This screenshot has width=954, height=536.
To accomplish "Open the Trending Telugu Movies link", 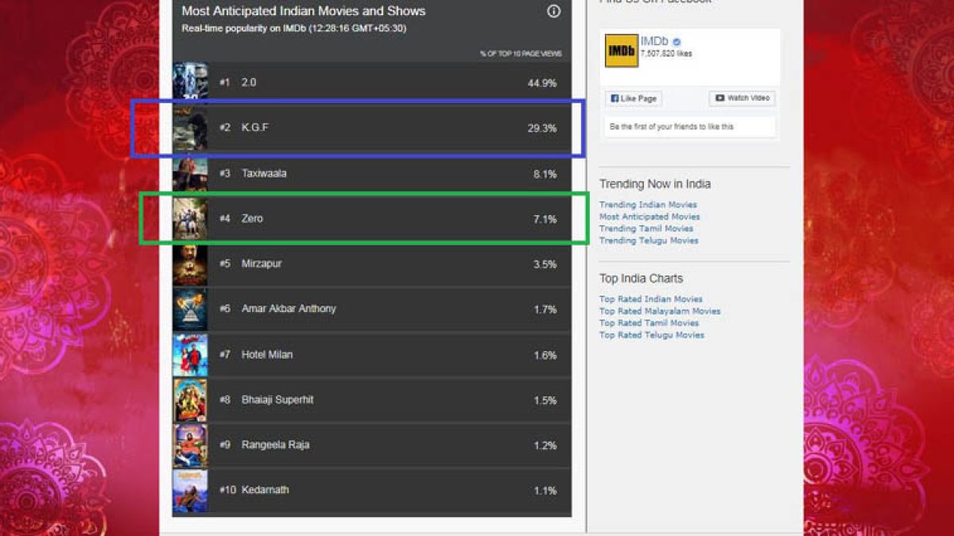I will [x=649, y=241].
